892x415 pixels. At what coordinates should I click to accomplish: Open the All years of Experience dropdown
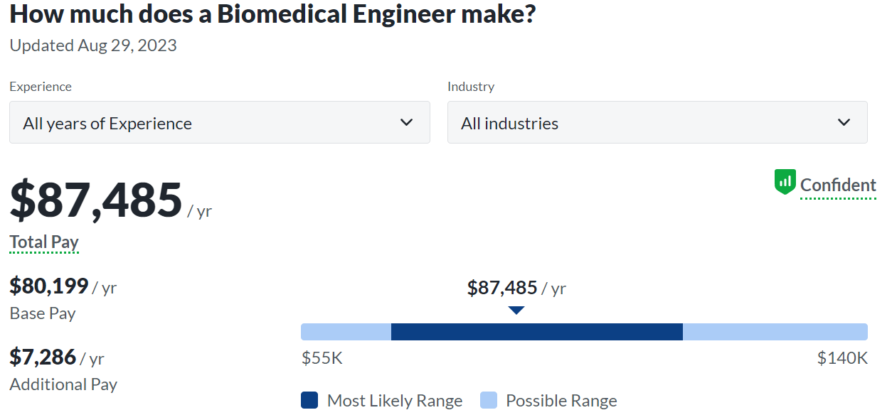[219, 122]
